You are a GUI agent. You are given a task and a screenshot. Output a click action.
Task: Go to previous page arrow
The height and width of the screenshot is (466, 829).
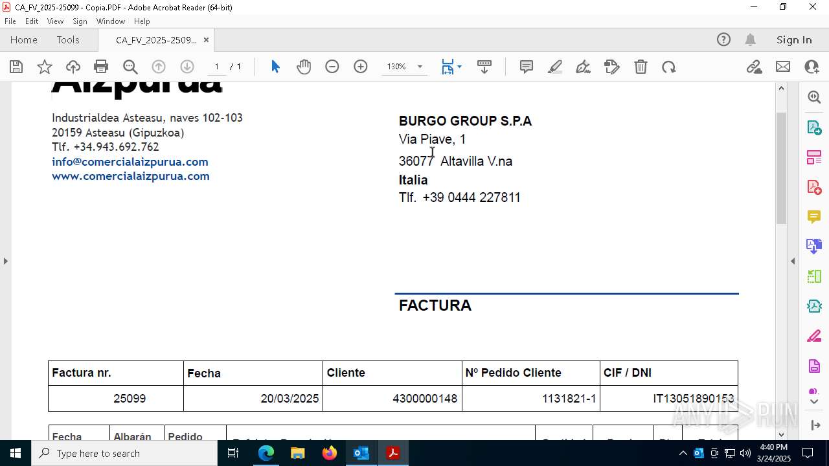(x=159, y=67)
